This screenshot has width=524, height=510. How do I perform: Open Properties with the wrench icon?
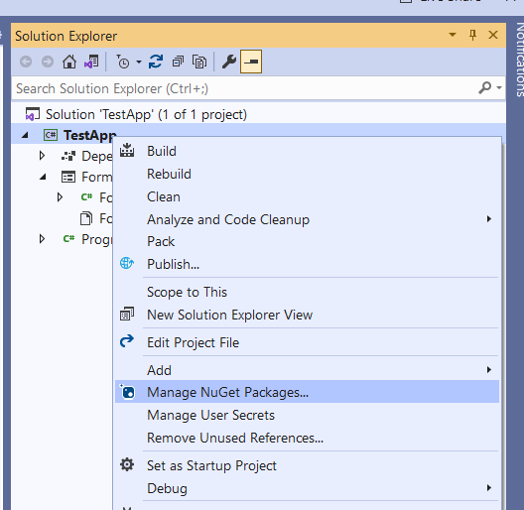pyautogui.click(x=229, y=62)
